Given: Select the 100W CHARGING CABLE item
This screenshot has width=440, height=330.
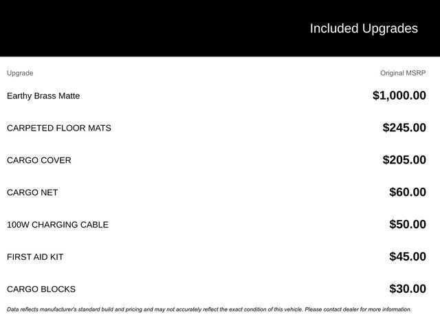Looking at the screenshot, I should tap(58, 225).
